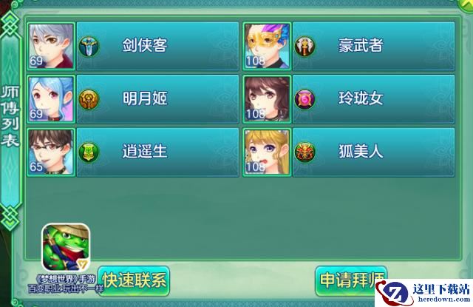
Task: Open the 师傅列表 side tab
Action: point(10,117)
